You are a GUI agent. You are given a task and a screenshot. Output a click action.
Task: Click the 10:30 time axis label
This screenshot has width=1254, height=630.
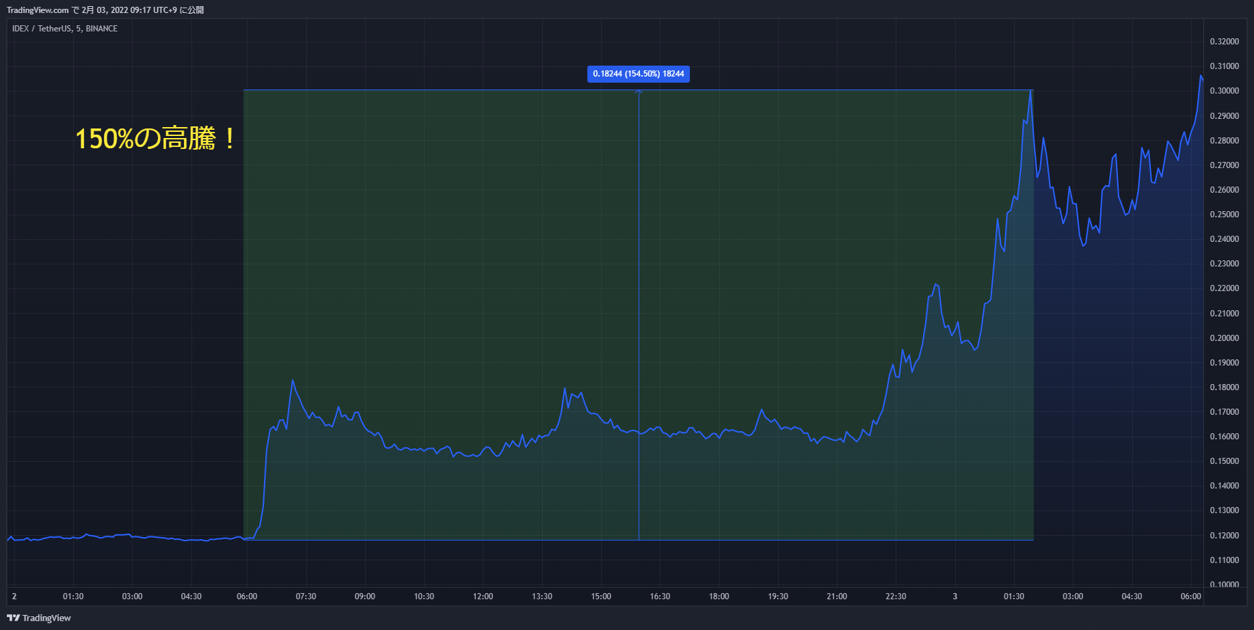tap(424, 597)
